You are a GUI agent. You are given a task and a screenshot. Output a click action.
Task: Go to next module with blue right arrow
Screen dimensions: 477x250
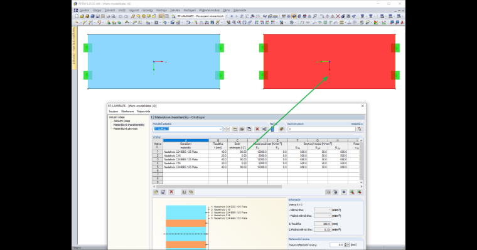(237, 16)
